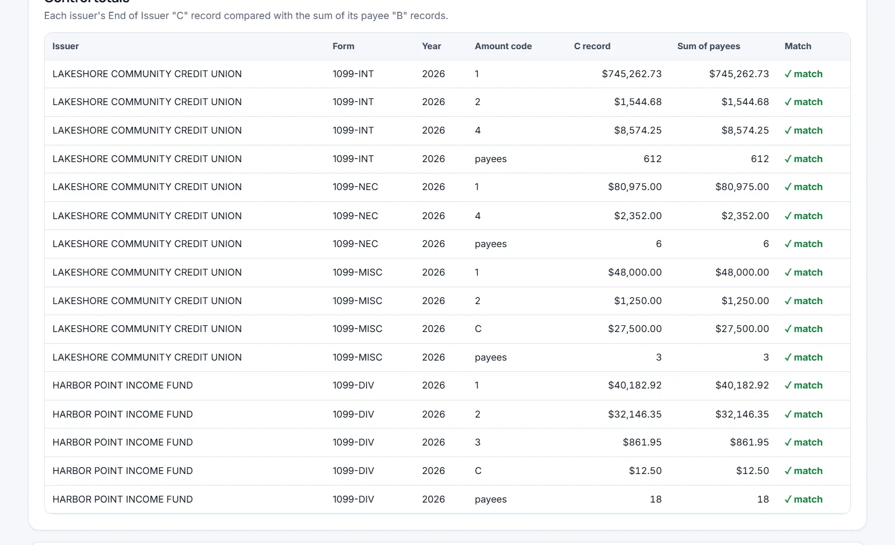Viewport: 895px width, 559px height.
Task: Click the 18 Sum of payees count
Action: (763, 499)
